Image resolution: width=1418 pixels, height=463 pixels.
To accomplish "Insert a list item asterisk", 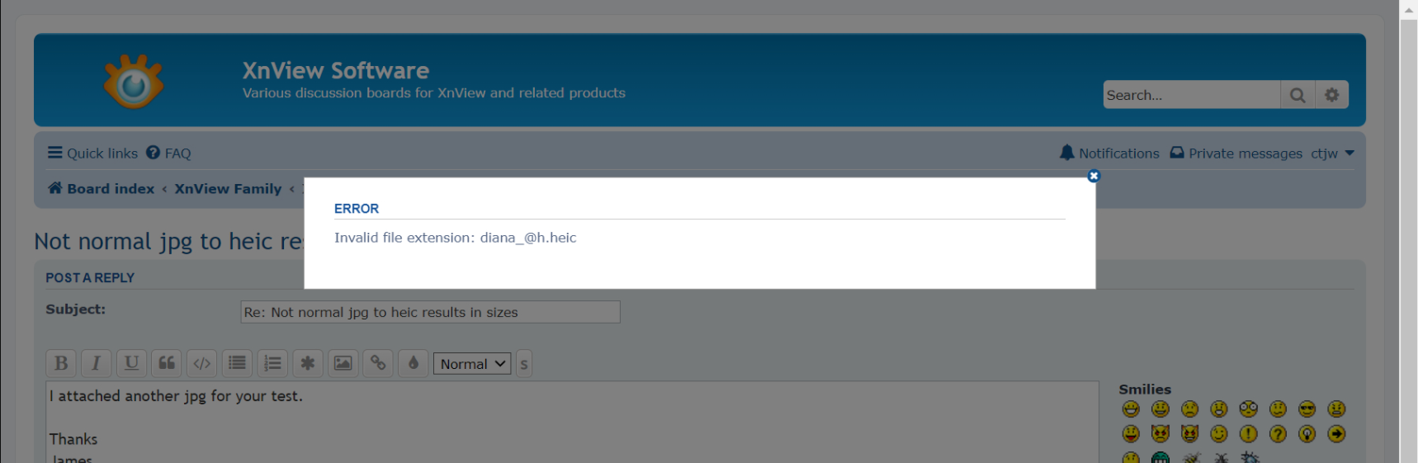I will [308, 363].
